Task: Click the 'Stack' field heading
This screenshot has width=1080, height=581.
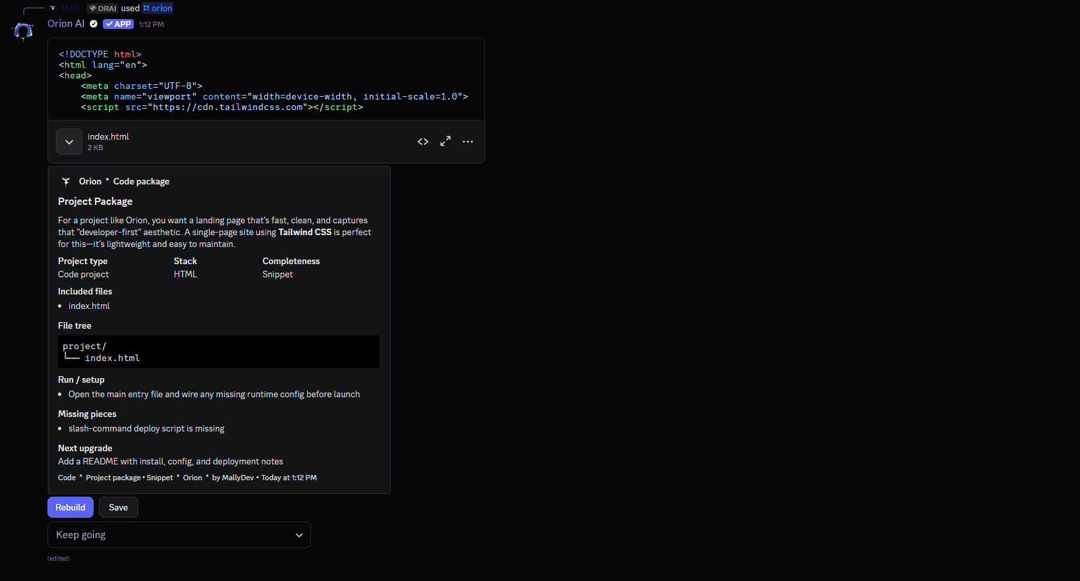Action: (185, 261)
